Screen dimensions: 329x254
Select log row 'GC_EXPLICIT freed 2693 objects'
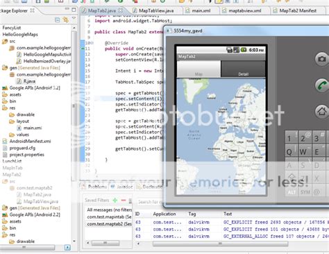pos(231,222)
